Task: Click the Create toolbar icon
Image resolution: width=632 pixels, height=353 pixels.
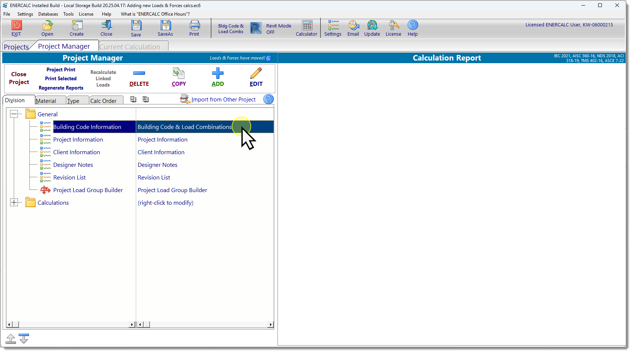Action: [x=77, y=25]
